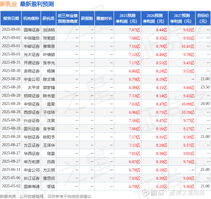The image size is (211, 199).
Task: Click the date 2025-08-31
Action: 11,63
